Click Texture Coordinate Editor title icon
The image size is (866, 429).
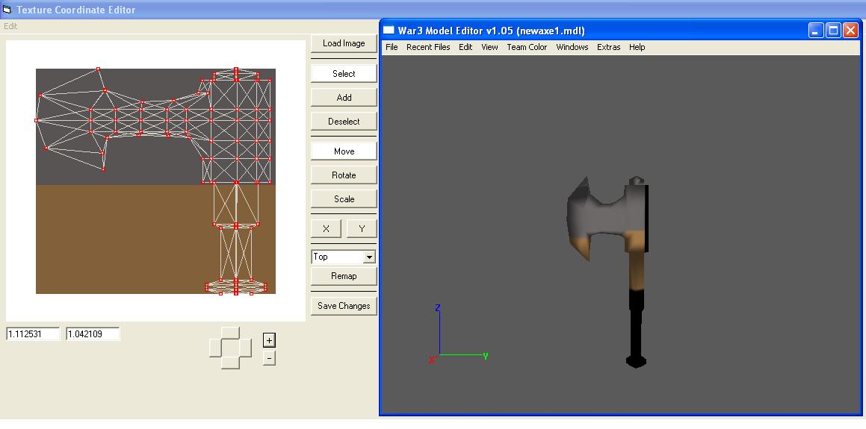tap(7, 10)
